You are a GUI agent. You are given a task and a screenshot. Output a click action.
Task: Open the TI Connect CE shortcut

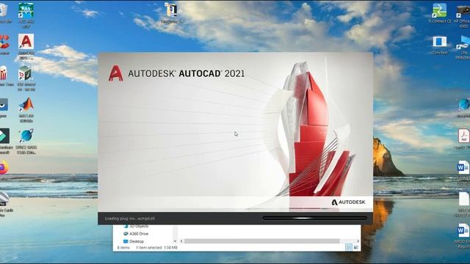pos(439,13)
